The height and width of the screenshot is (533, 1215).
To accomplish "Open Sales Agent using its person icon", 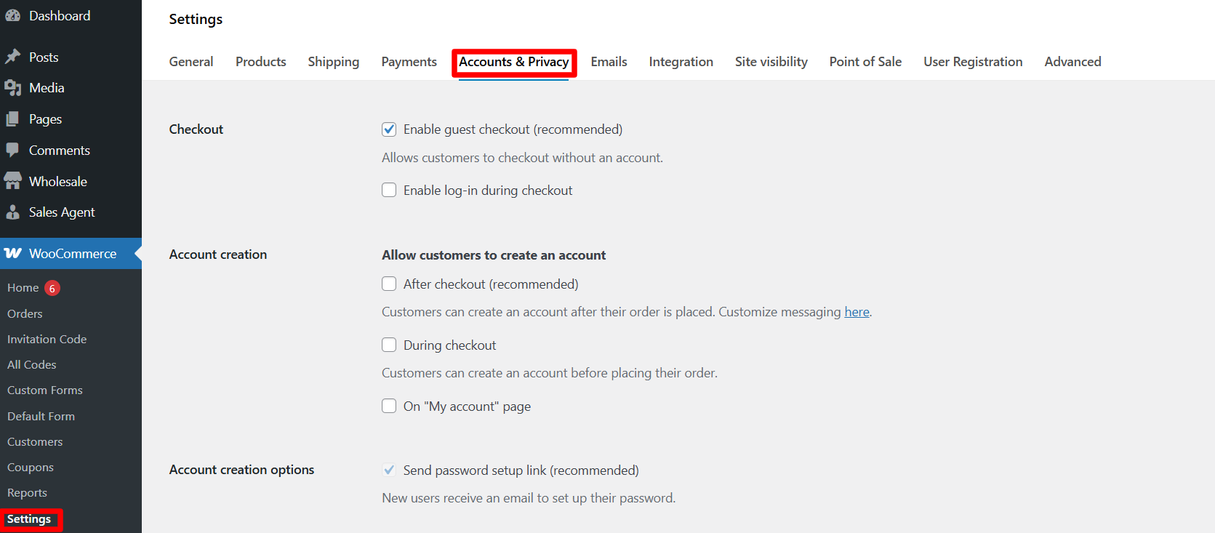I will [x=14, y=212].
